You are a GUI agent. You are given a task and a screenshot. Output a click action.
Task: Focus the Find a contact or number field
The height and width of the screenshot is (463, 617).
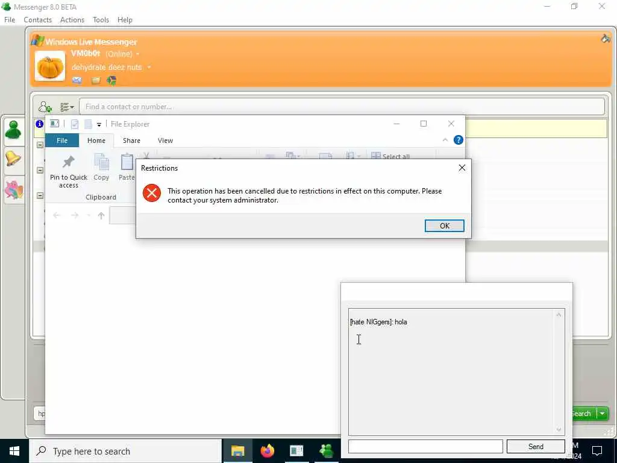pos(342,107)
